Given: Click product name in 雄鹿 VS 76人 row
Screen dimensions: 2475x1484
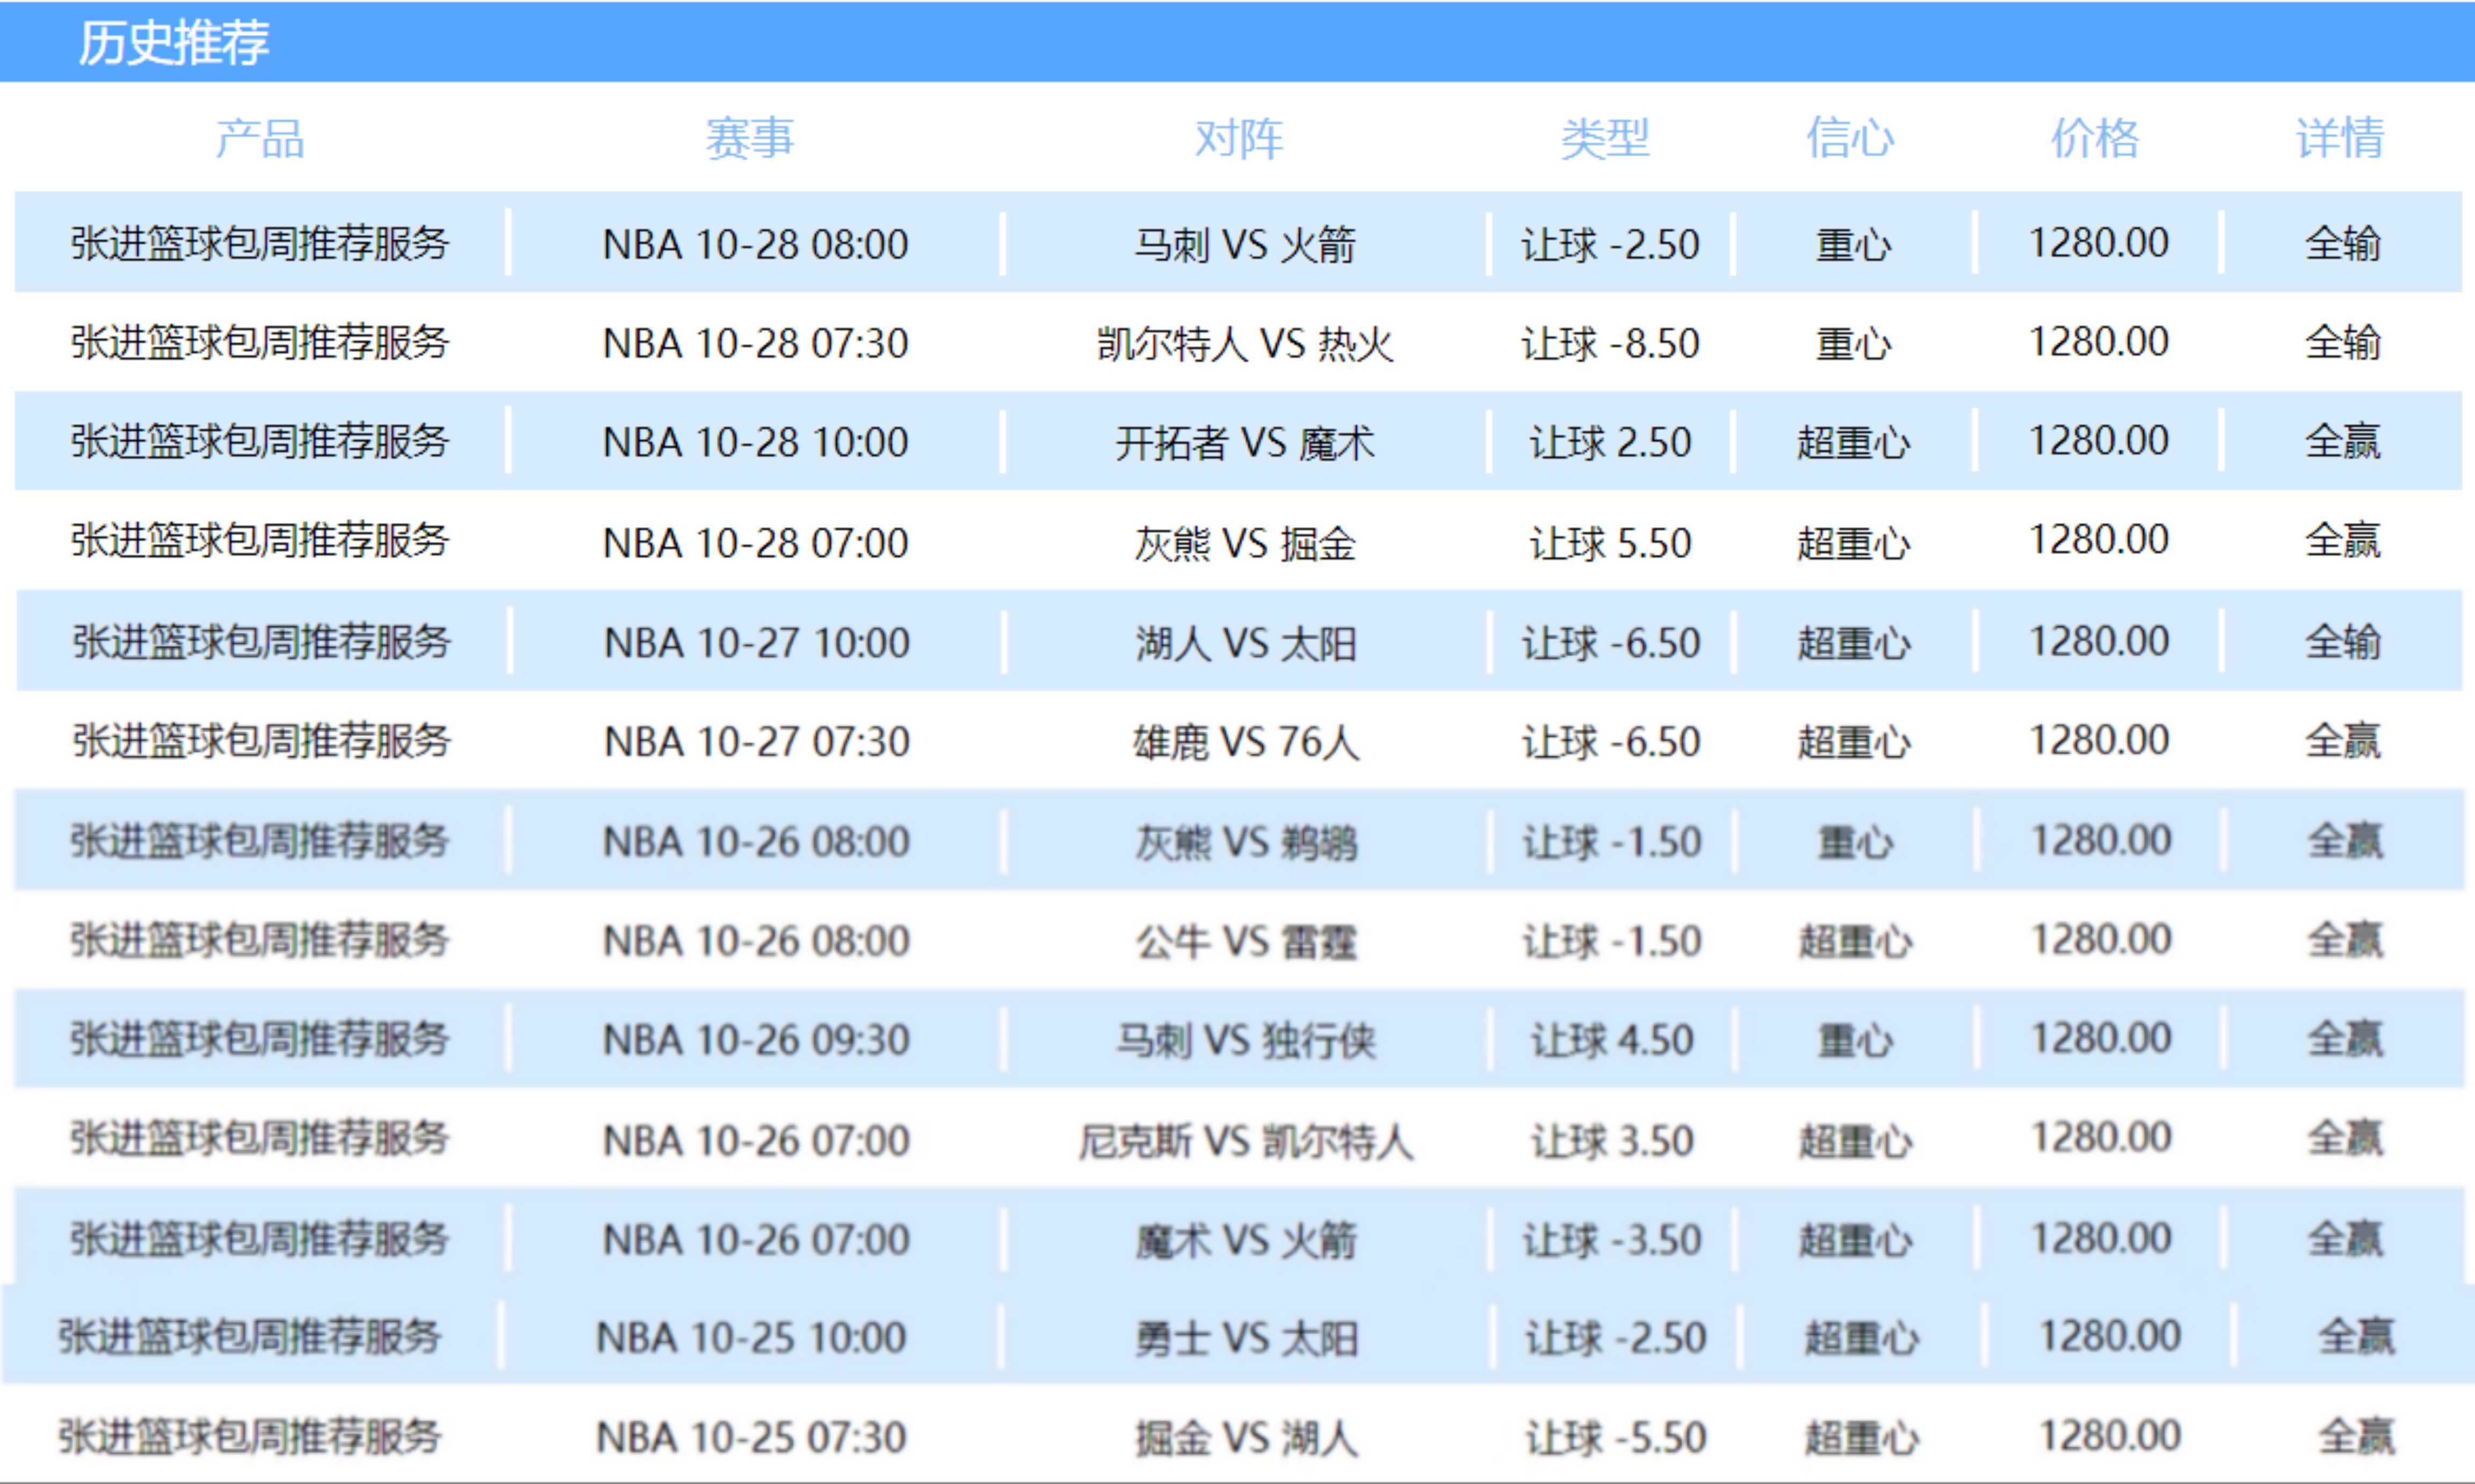Looking at the screenshot, I should (261, 740).
